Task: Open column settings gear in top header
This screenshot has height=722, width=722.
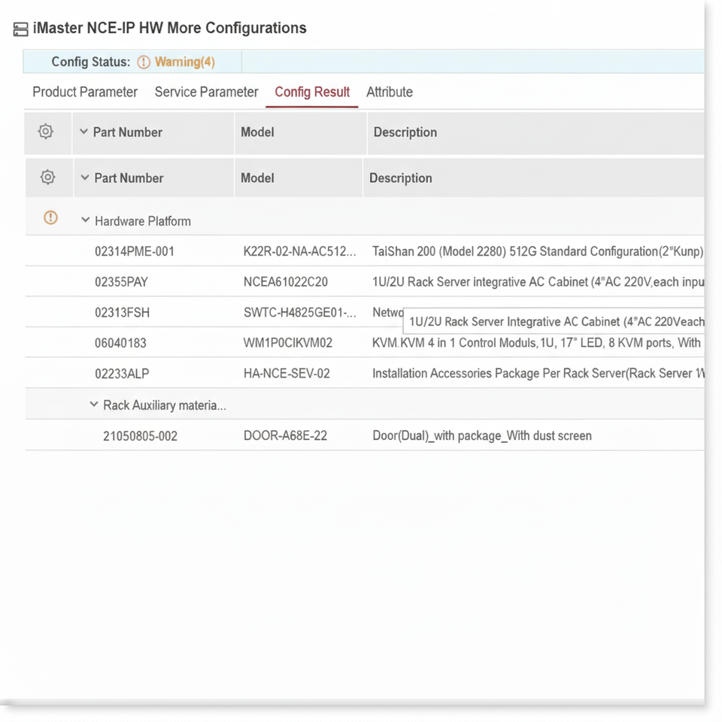Action: click(46, 132)
